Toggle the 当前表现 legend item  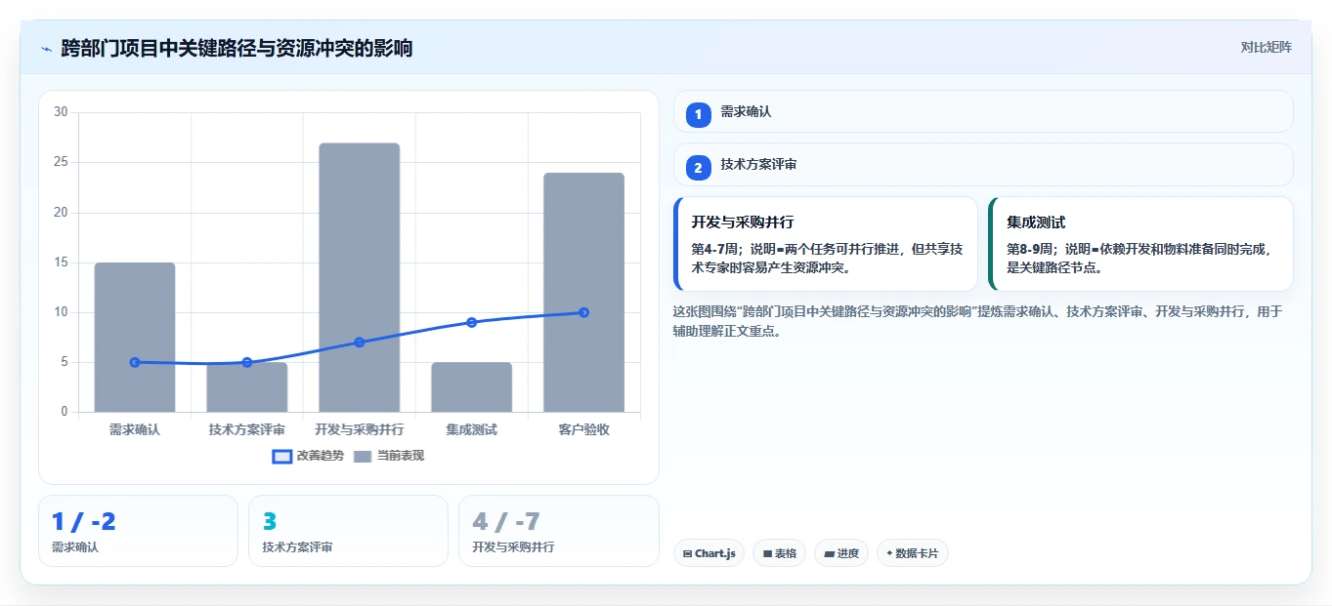point(389,456)
